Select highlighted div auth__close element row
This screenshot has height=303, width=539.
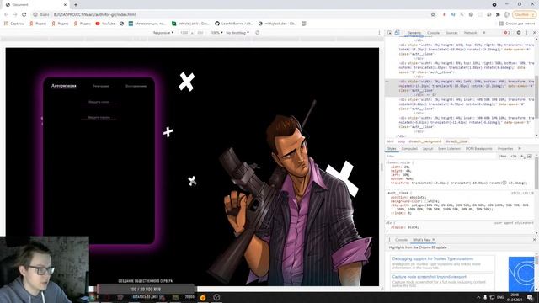(x=459, y=88)
